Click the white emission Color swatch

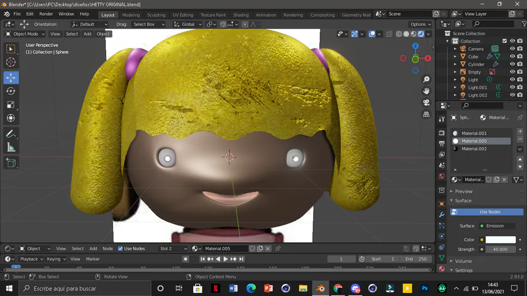501,240
